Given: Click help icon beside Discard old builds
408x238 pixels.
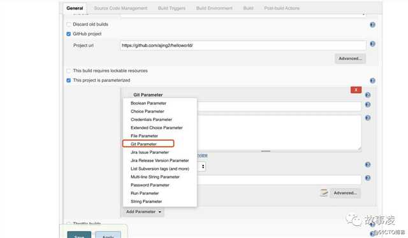Looking at the screenshot, I should tap(372, 25).
